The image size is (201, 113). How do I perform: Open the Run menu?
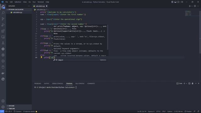coord(34,2)
